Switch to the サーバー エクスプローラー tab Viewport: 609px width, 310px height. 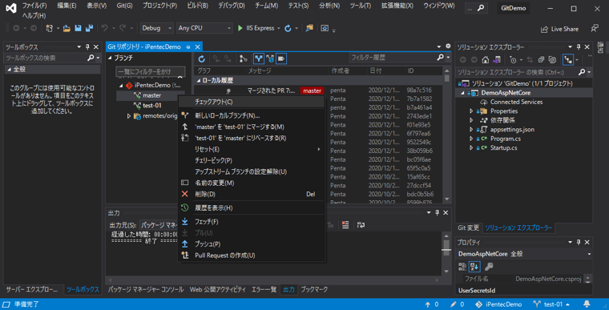pos(32,289)
